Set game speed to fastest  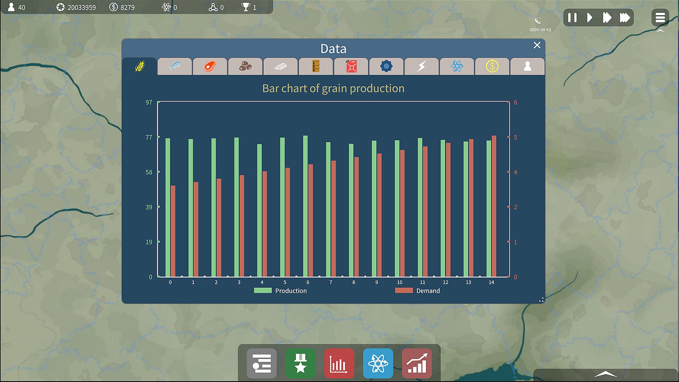coord(625,18)
